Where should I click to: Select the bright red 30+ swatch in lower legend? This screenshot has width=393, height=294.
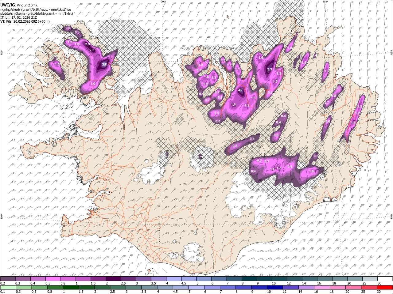point(385,287)
